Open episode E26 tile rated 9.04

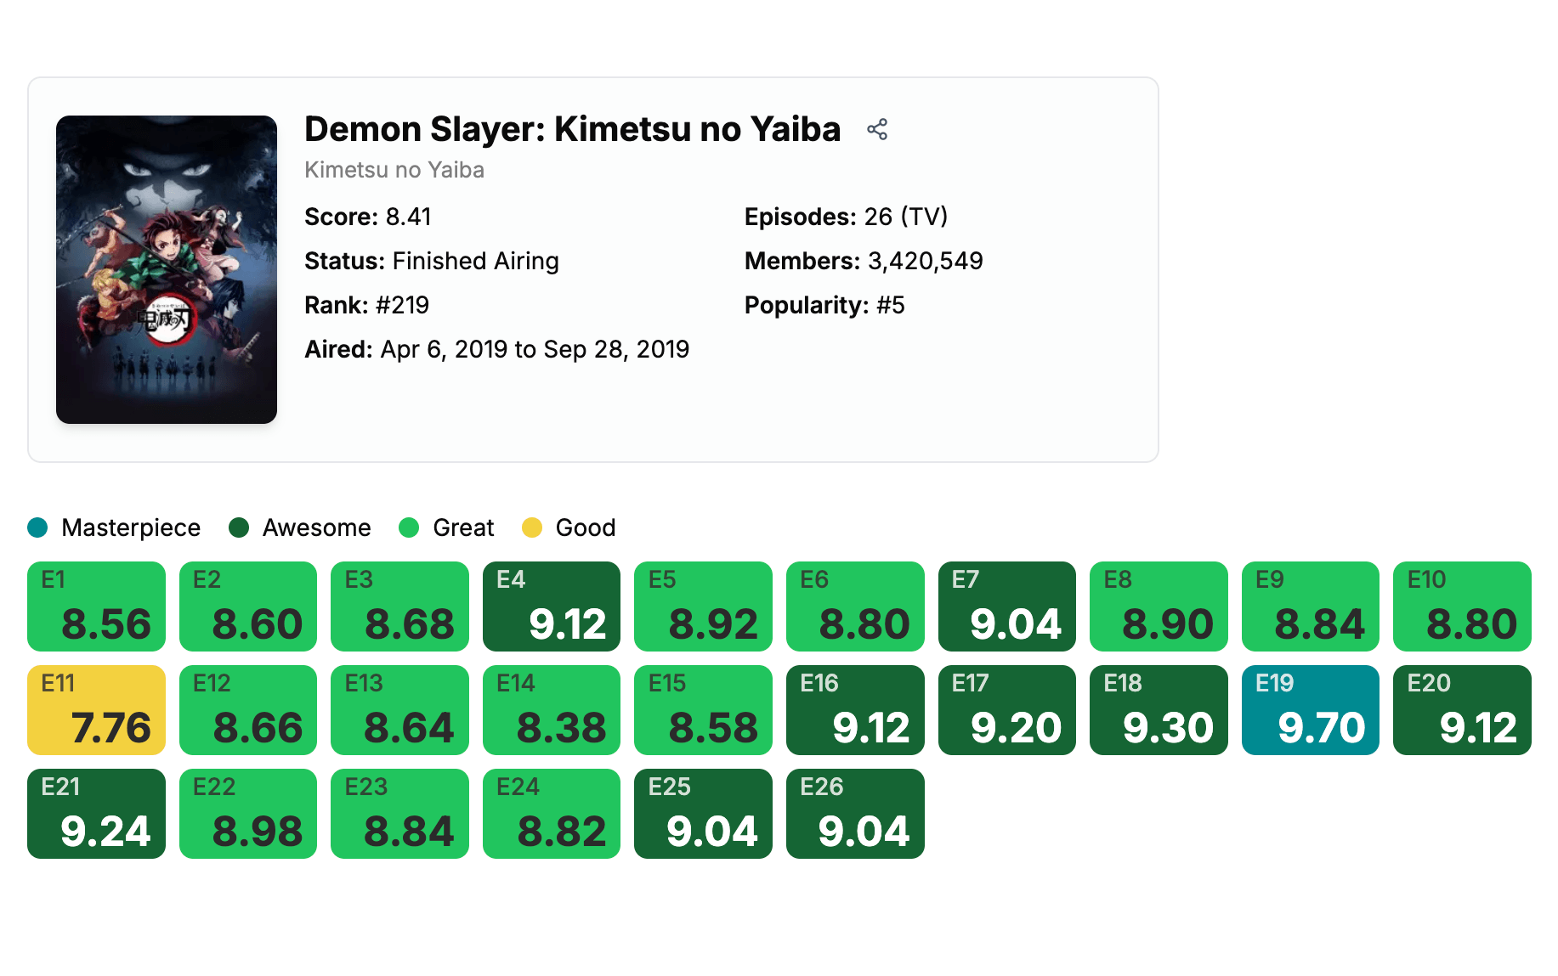(x=855, y=814)
